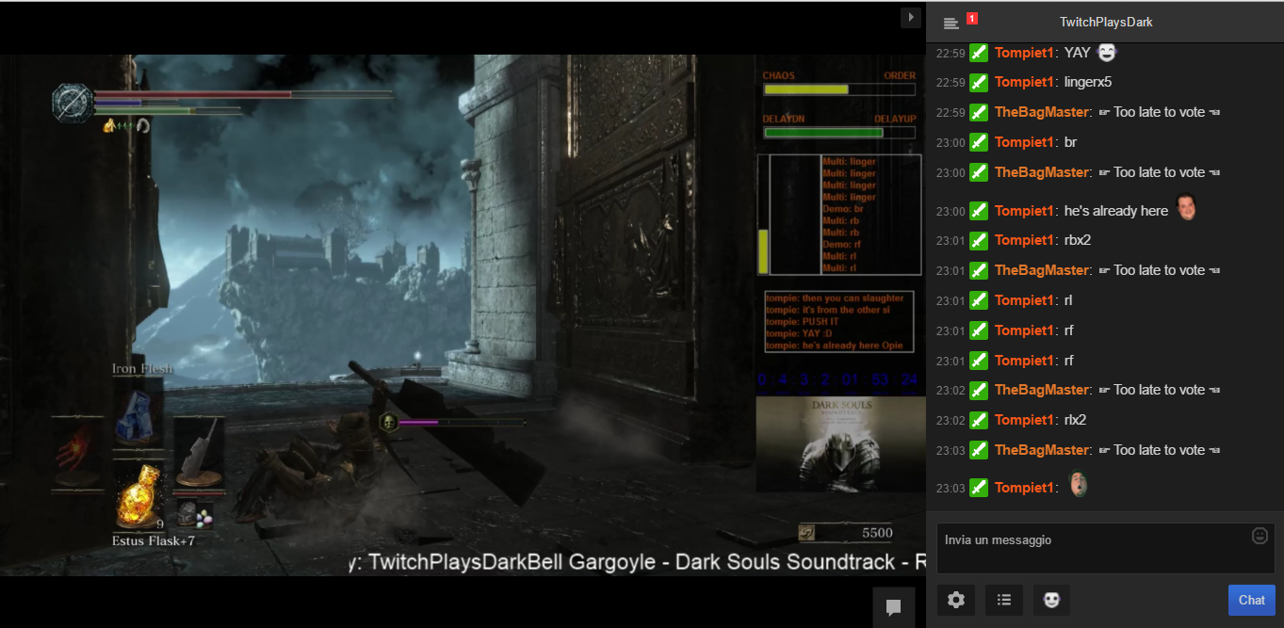Image resolution: width=1284 pixels, height=628 pixels.
Task: Click the emote after 'he's already here'
Action: [1185, 208]
